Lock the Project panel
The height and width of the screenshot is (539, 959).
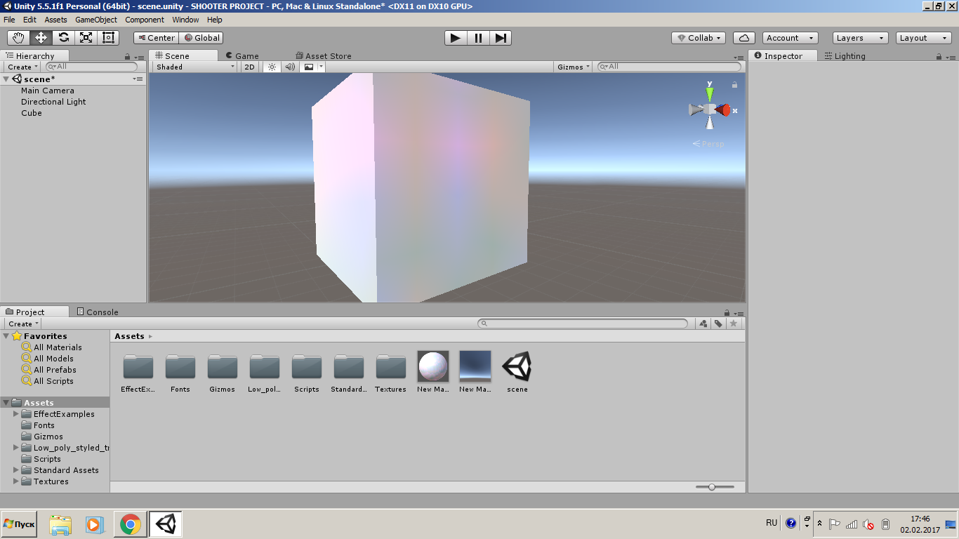click(726, 313)
